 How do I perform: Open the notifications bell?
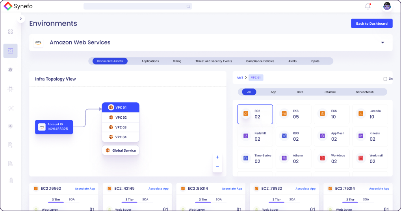(x=368, y=6)
